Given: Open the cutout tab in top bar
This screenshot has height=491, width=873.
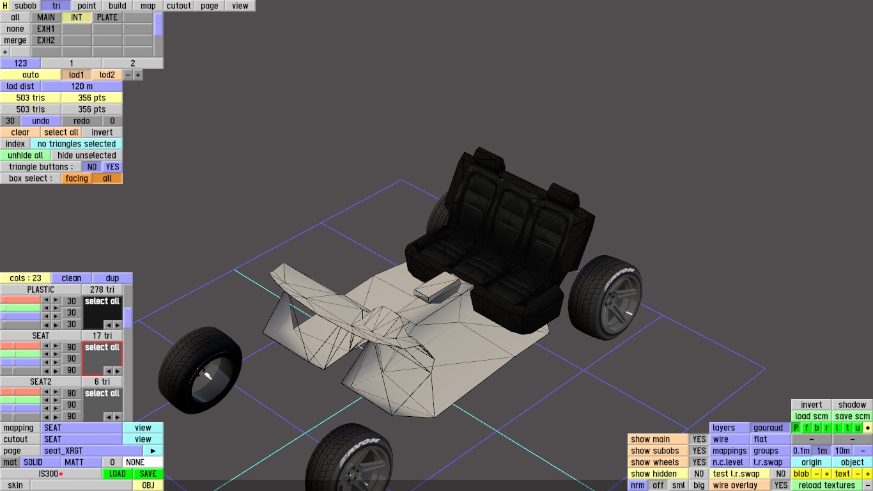Looking at the screenshot, I should (x=179, y=6).
